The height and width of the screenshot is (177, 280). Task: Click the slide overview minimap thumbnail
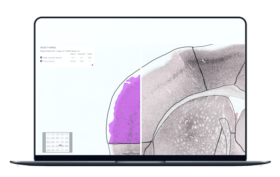pyautogui.click(x=57, y=142)
